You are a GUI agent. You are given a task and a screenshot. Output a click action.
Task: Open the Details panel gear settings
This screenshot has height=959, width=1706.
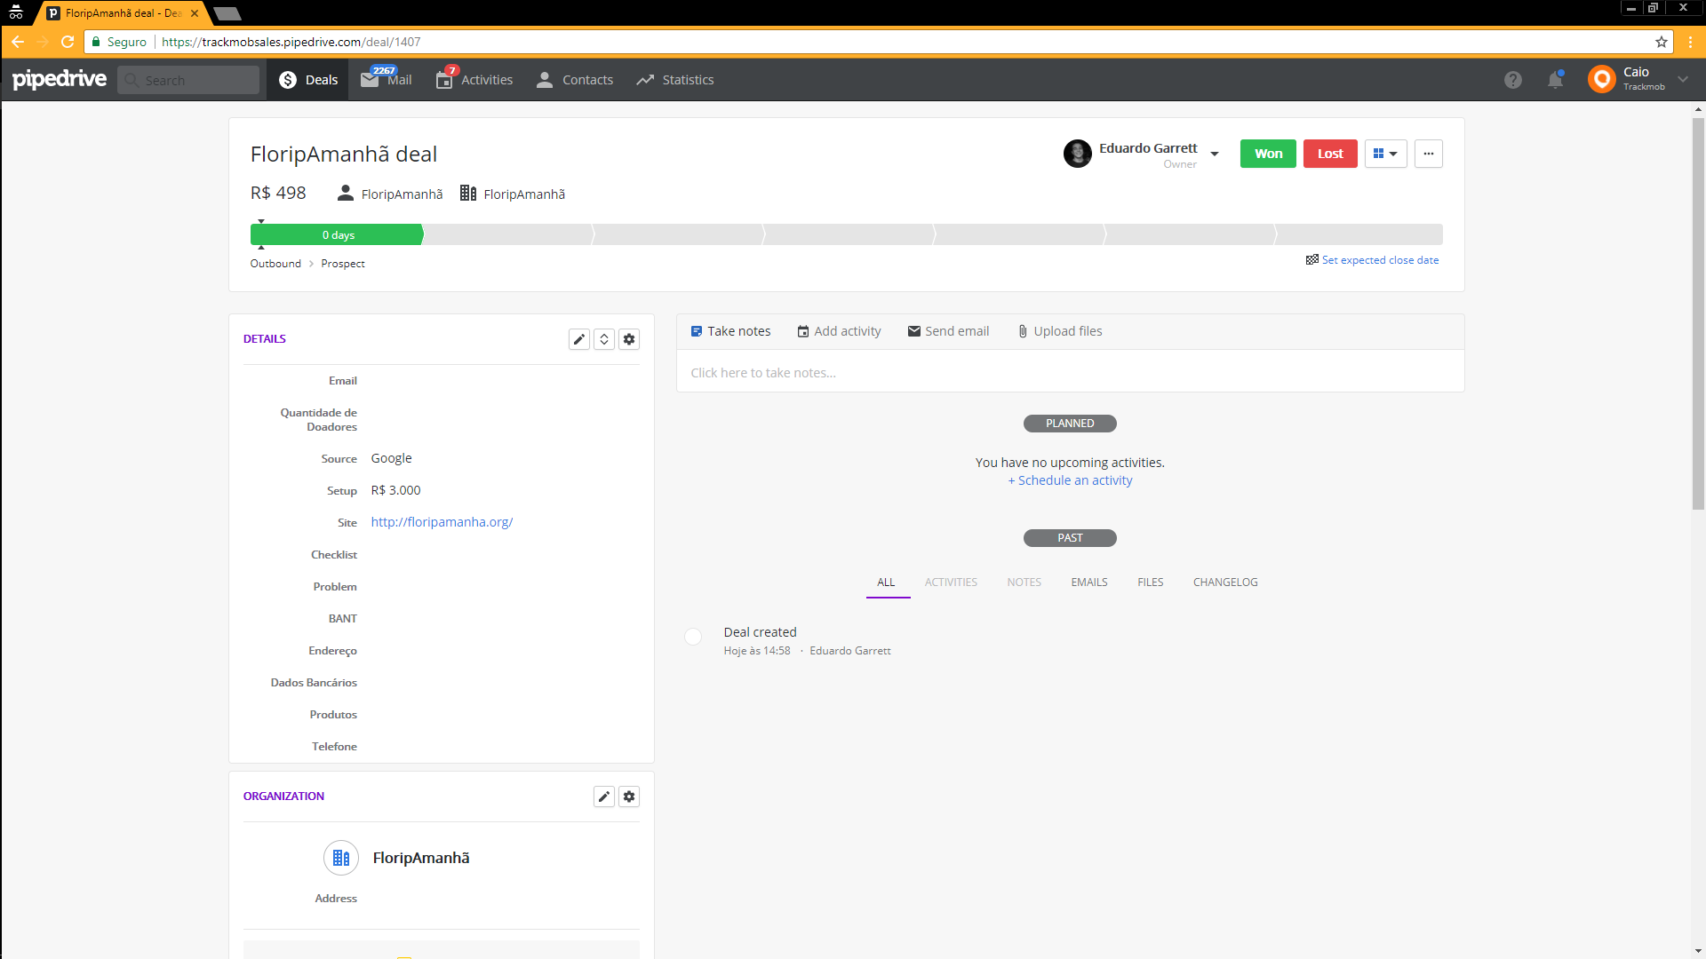click(x=629, y=339)
